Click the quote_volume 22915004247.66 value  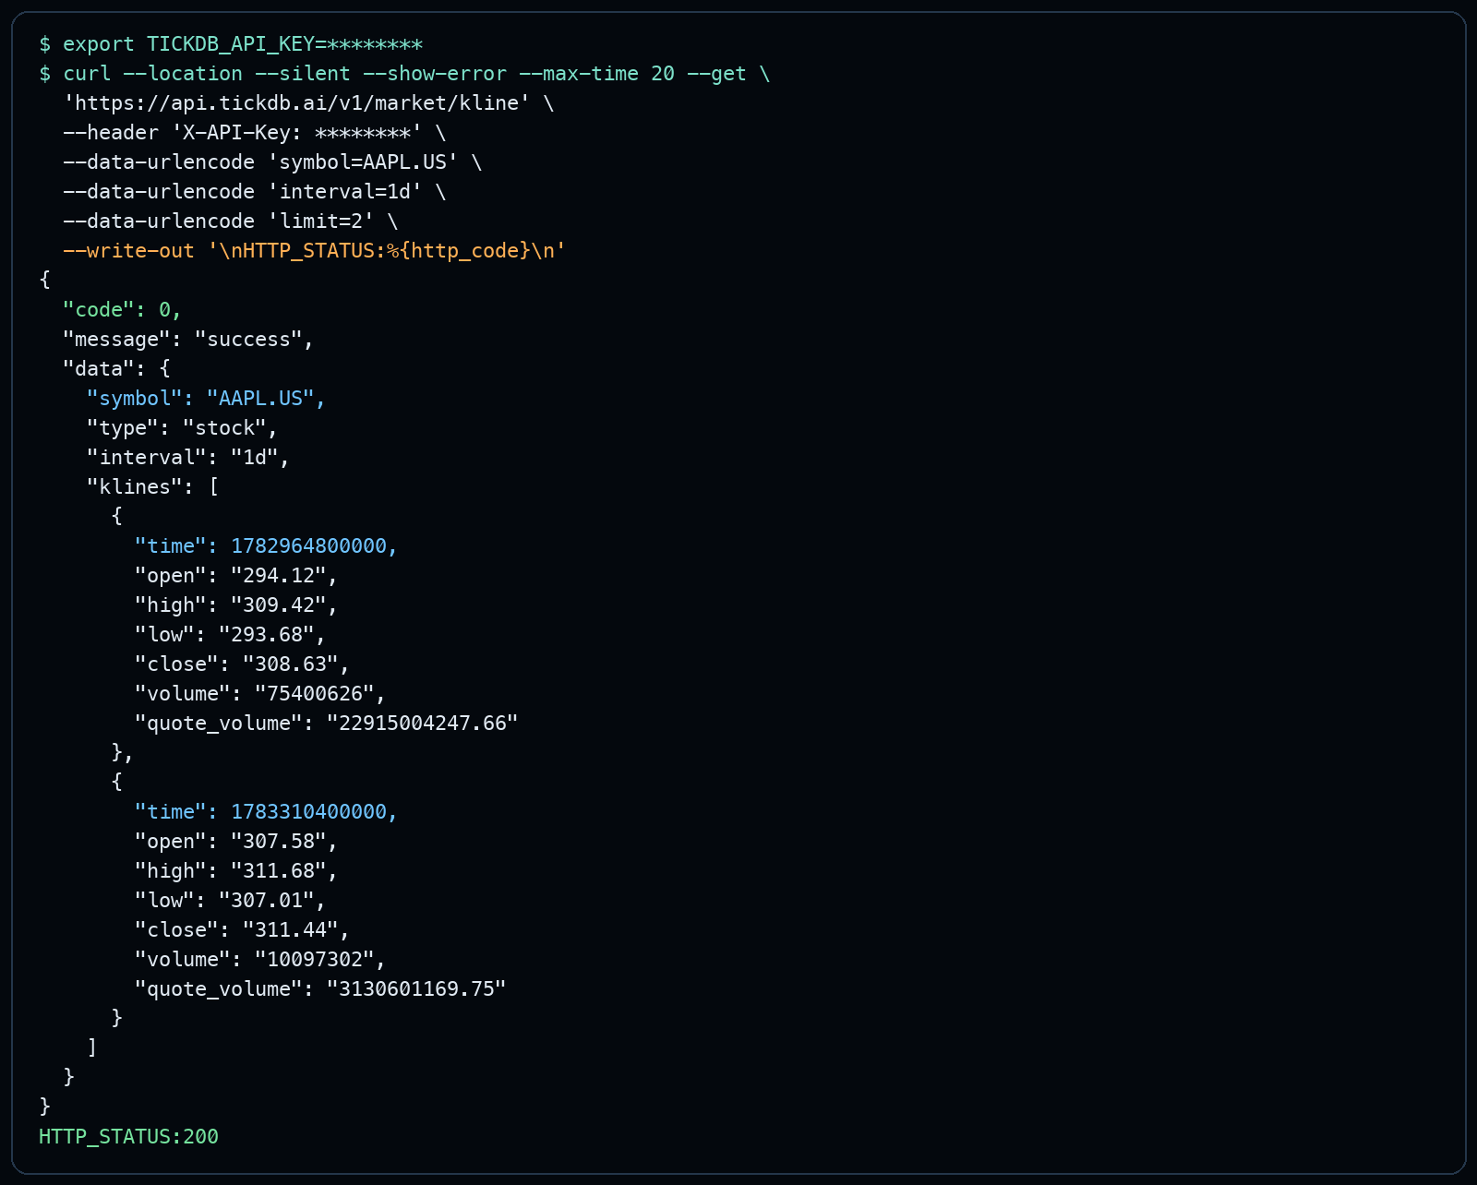423,724
